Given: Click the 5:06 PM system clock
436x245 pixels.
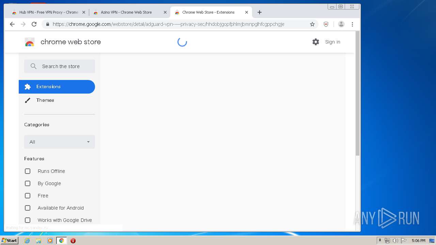Looking at the screenshot, I should (x=418, y=241).
